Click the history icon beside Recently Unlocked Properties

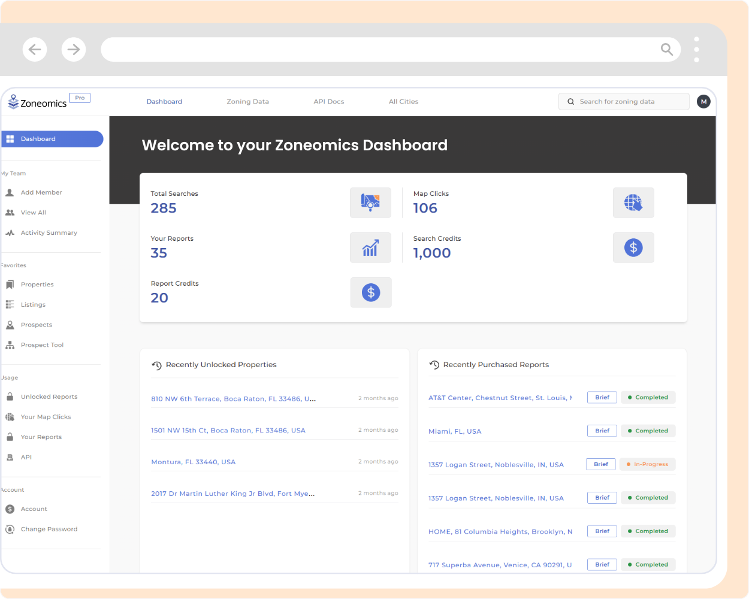click(156, 364)
